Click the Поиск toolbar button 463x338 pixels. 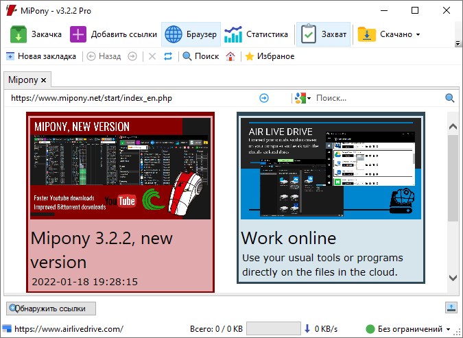(201, 56)
